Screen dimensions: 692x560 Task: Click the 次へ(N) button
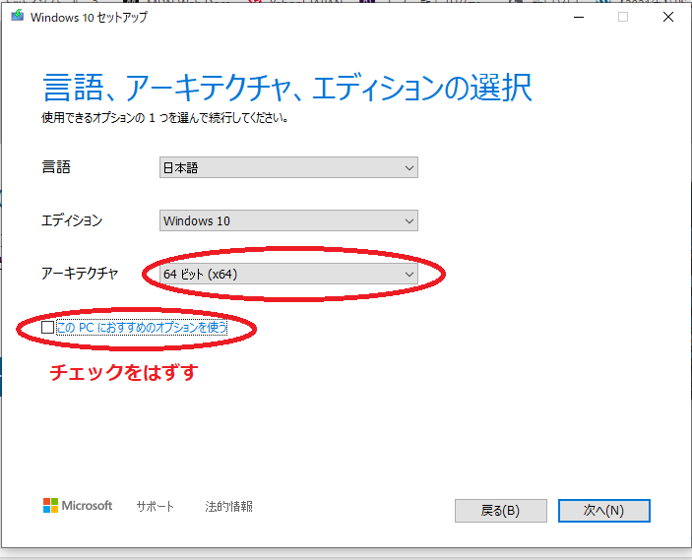[603, 511]
